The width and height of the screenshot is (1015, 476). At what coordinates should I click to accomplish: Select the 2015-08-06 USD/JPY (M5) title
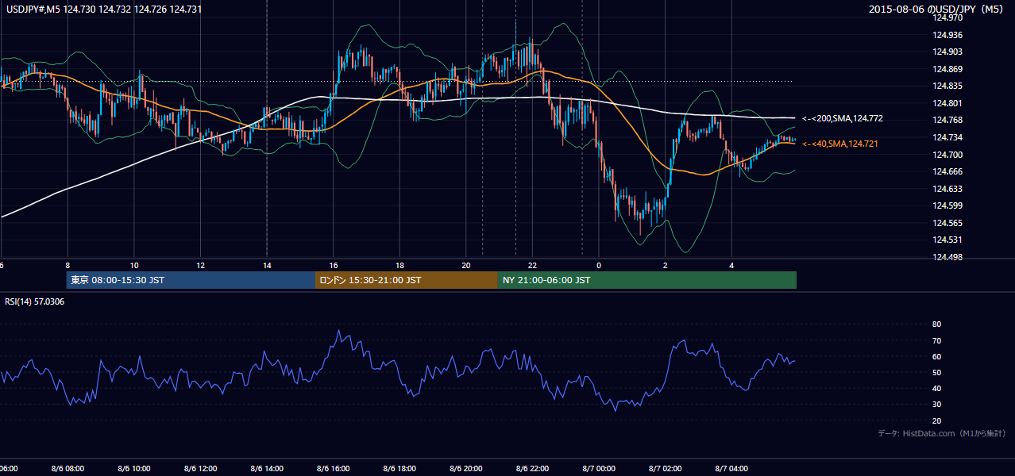937,9
